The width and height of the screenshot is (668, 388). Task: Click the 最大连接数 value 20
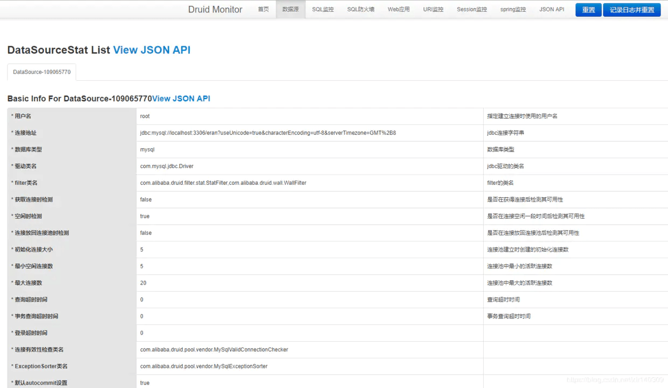coord(143,283)
